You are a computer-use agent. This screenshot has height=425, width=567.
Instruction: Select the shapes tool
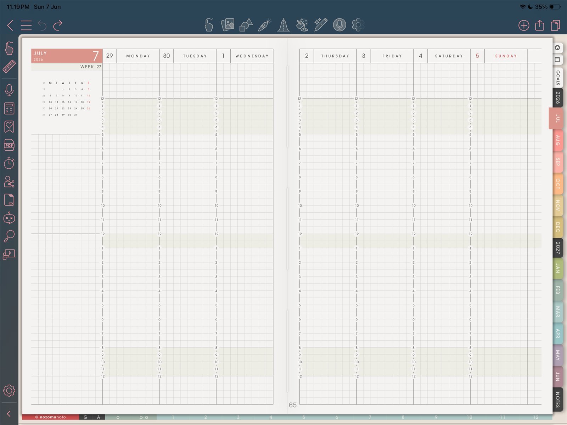coord(246,25)
